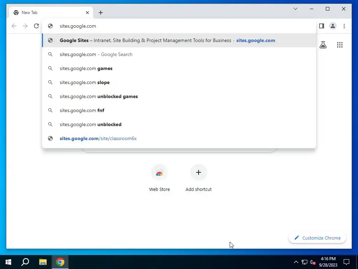Screen dimensions: 358x269
Task: Click the magnifier icon beside the 'slope' suggestion
Action: pyautogui.click(x=50, y=82)
